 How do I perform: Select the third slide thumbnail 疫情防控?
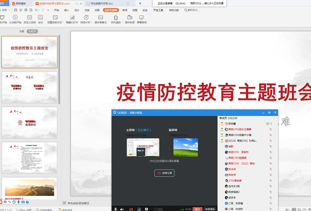[29, 122]
